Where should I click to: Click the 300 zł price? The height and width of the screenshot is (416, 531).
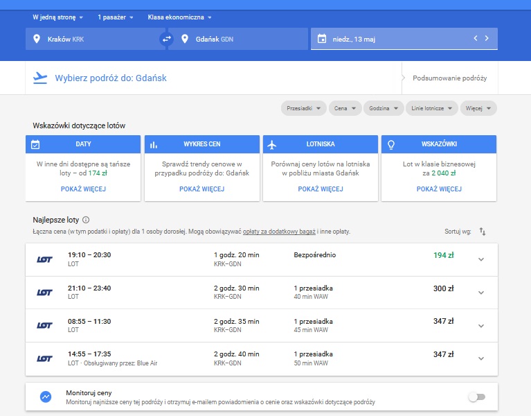click(x=443, y=288)
